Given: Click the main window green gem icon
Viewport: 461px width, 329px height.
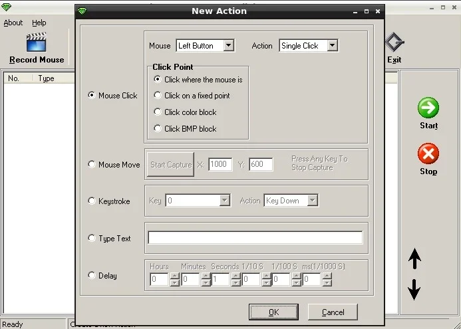Looking at the screenshot, I should pyautogui.click(x=6, y=7).
